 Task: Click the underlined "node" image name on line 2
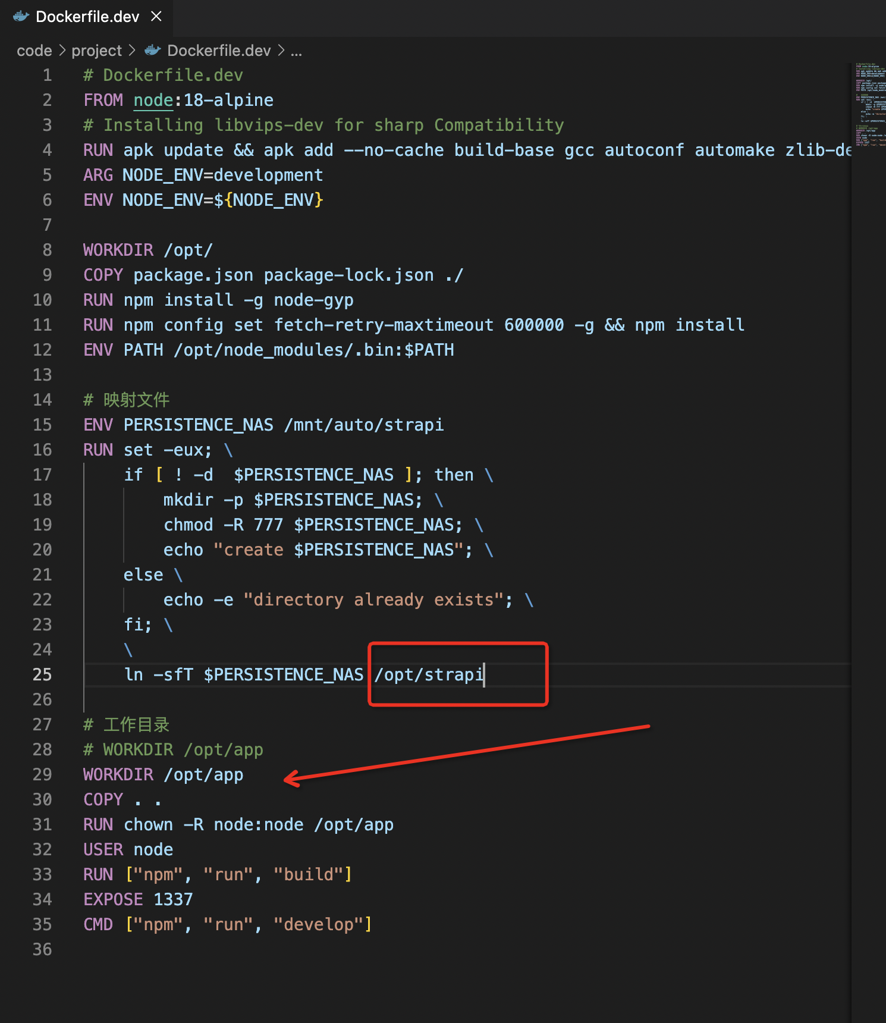click(x=153, y=100)
